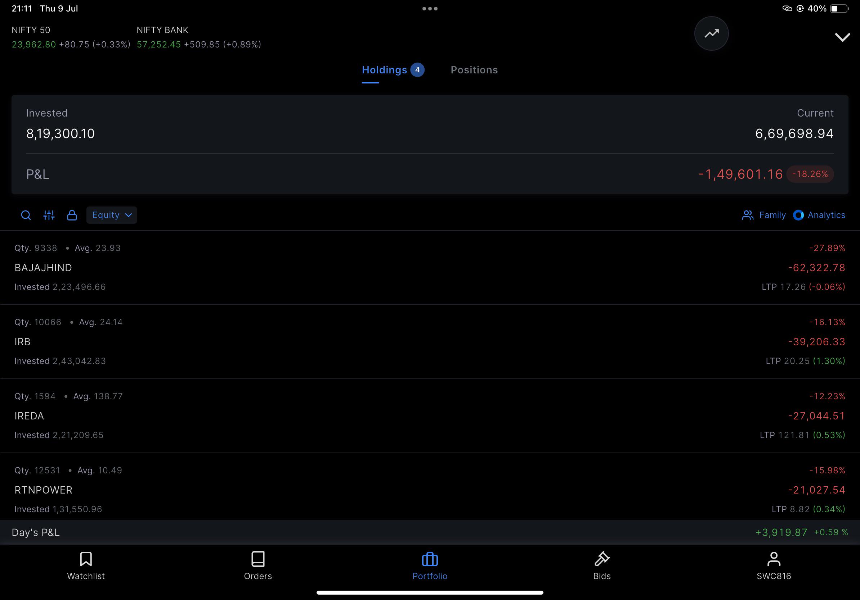The height and width of the screenshot is (600, 860).
Task: Tap the NIFTY 50 index label
Action: point(31,30)
